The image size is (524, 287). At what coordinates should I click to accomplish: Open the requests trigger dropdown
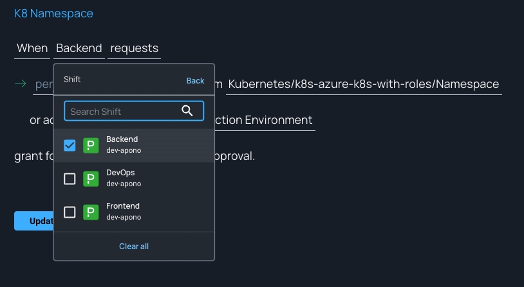(x=134, y=48)
